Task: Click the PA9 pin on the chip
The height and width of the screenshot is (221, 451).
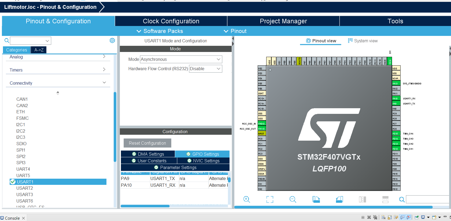Action: (x=396, y=103)
